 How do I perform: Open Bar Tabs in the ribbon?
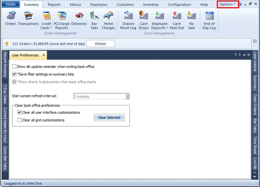[x=94, y=20]
